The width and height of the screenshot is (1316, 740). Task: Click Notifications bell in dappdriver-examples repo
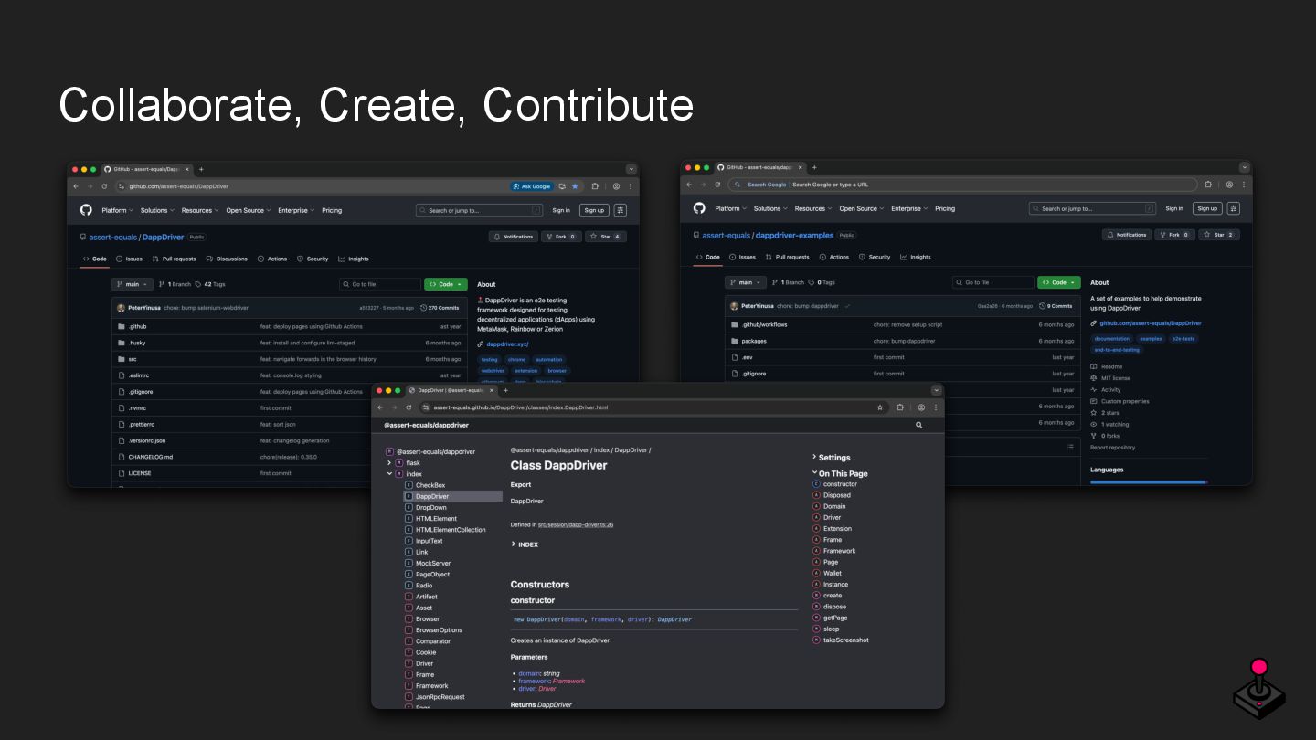click(x=1126, y=235)
